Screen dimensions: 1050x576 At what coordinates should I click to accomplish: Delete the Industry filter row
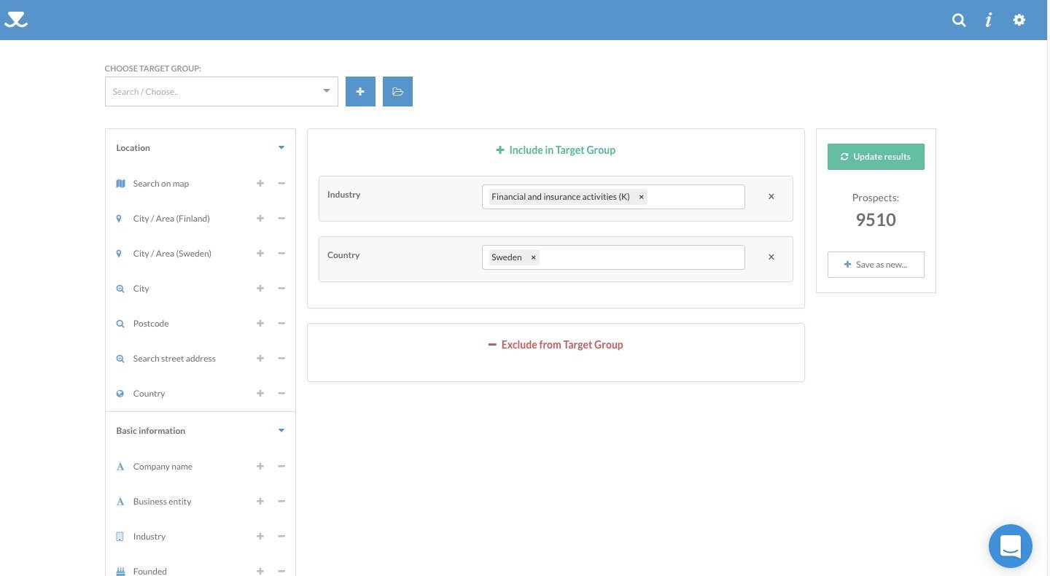771,197
